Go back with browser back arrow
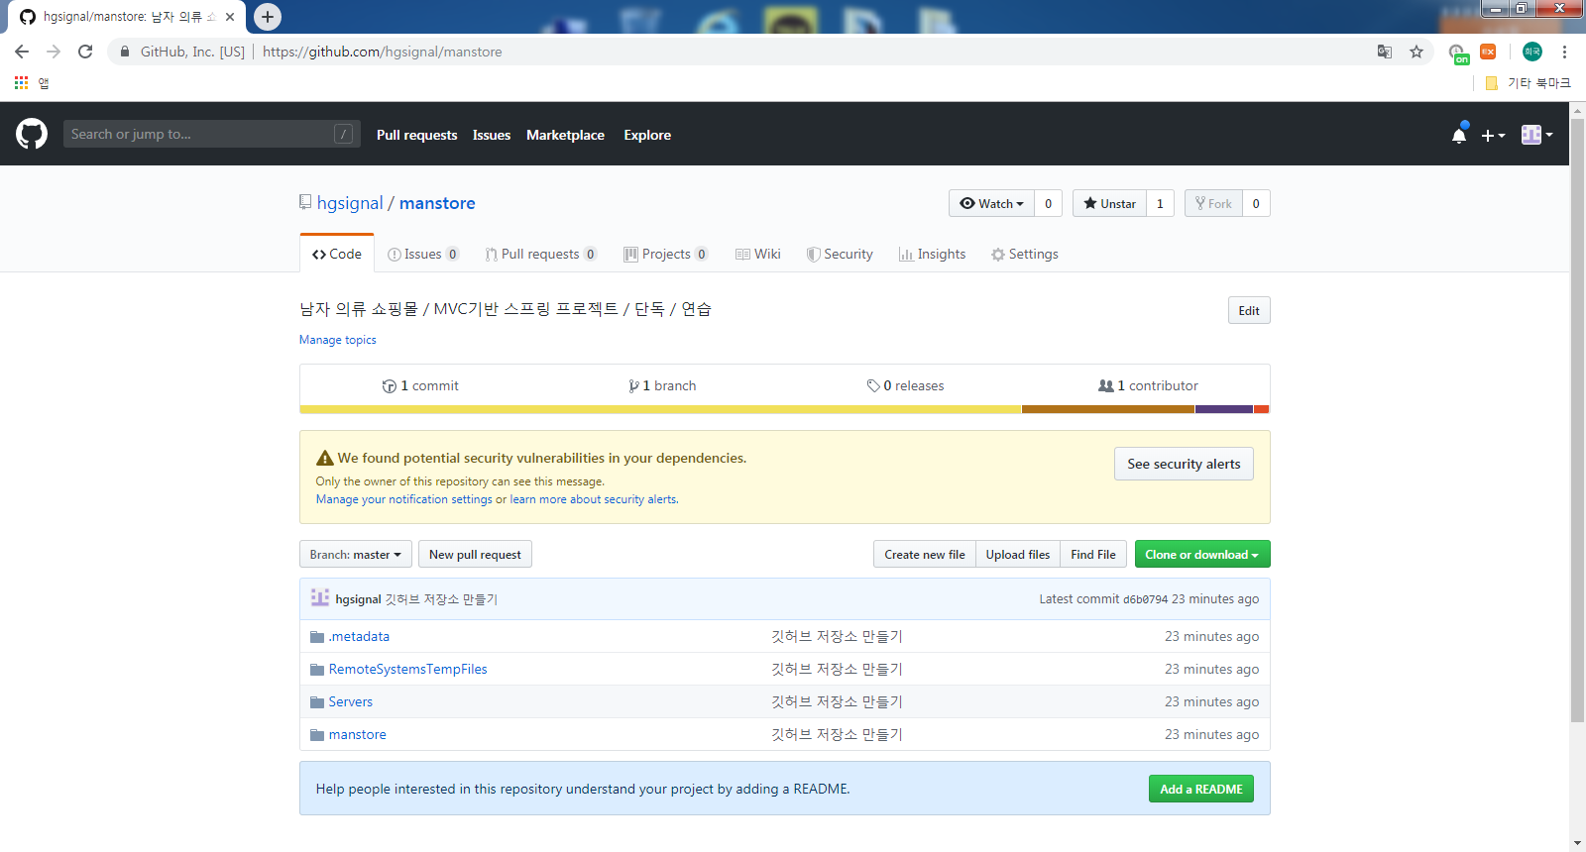Screen dimensions: 1586x852 [22, 52]
